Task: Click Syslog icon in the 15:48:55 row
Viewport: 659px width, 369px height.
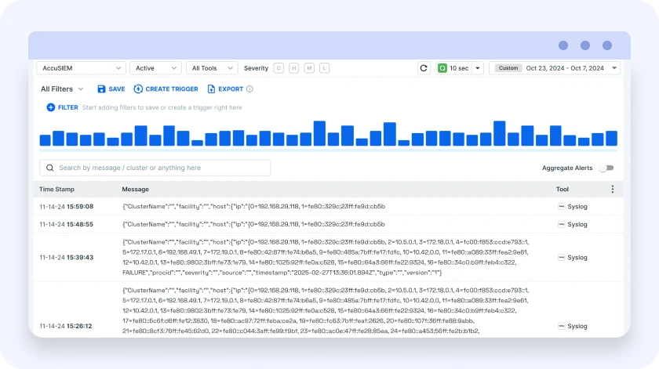Action: pyautogui.click(x=562, y=224)
